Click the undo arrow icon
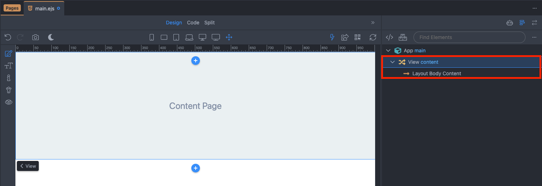Viewport: 542px width, 186px height. point(8,37)
